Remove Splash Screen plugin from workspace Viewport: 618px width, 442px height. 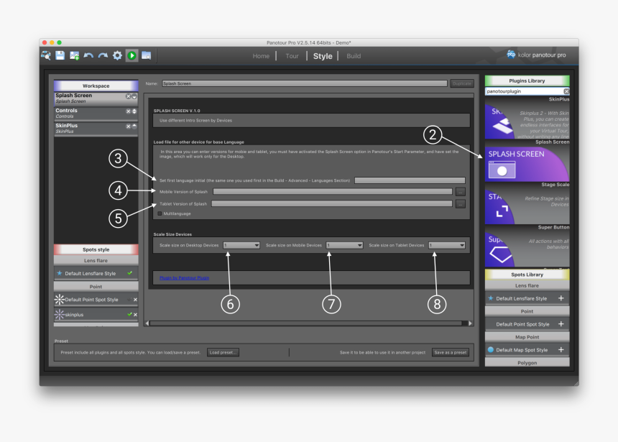pos(128,96)
